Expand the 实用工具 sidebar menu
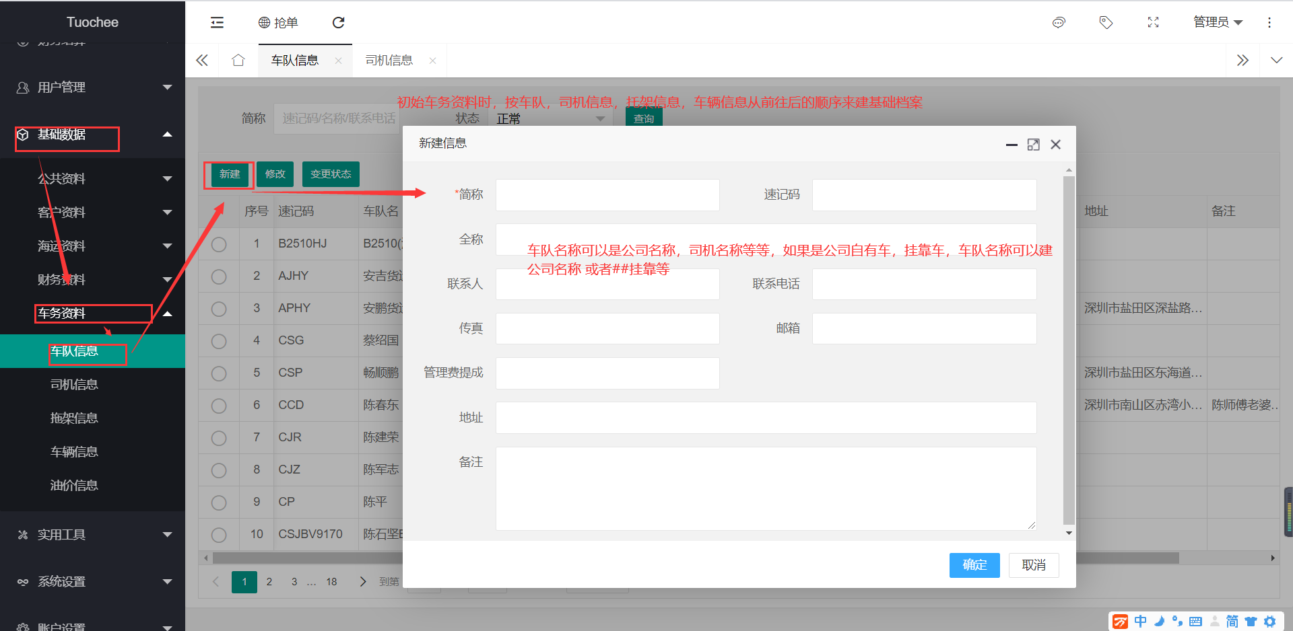 click(92, 535)
